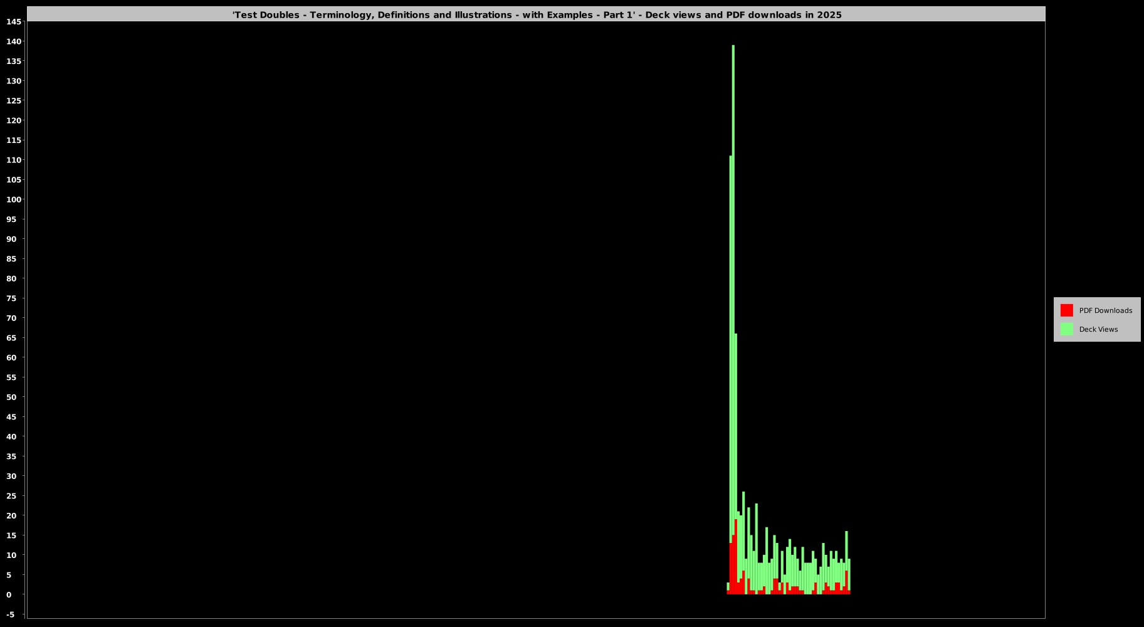
Task: Select the 'Deck Views' legend label
Action: tap(1098, 330)
